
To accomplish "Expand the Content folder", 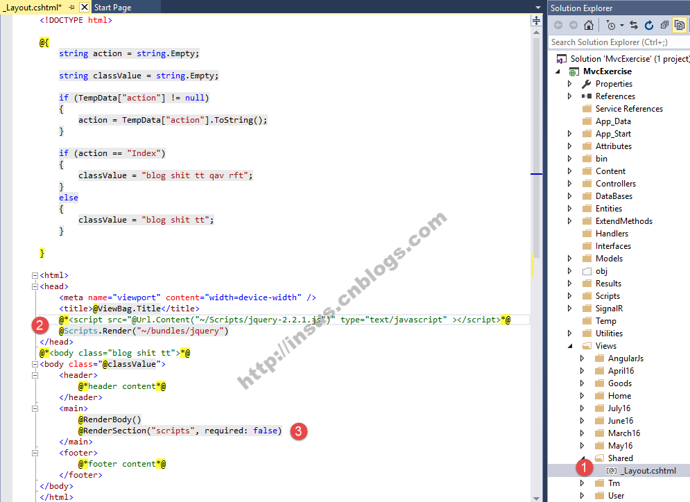I will [569, 171].
